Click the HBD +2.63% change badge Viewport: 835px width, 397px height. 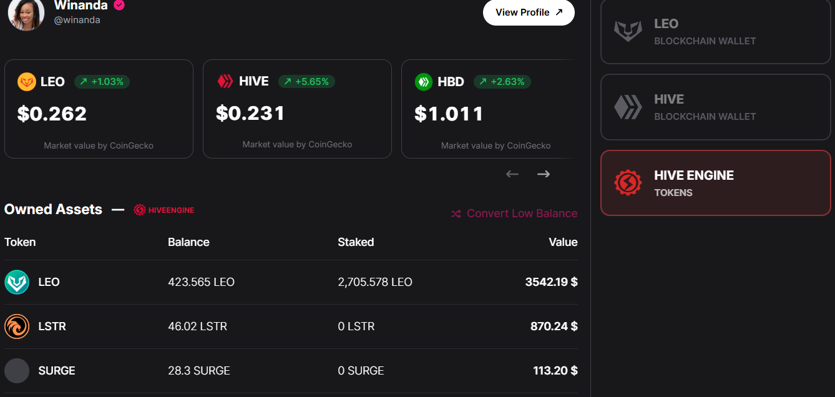[502, 82]
